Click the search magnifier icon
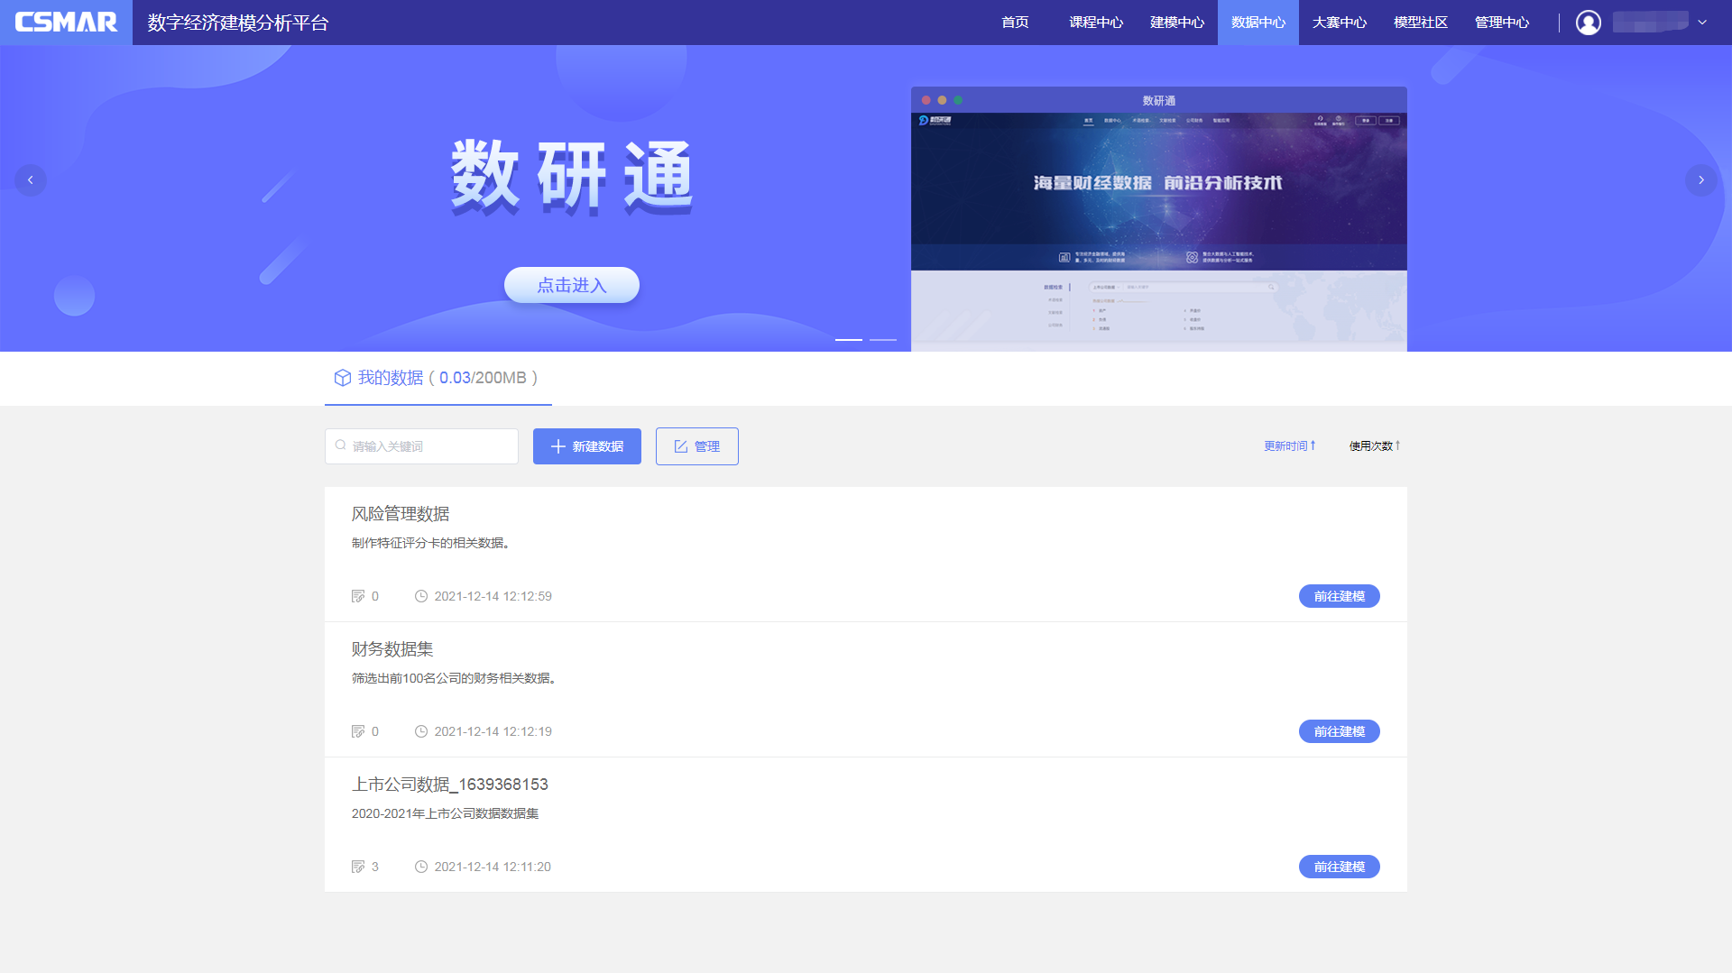This screenshot has height=973, width=1732. click(x=341, y=445)
